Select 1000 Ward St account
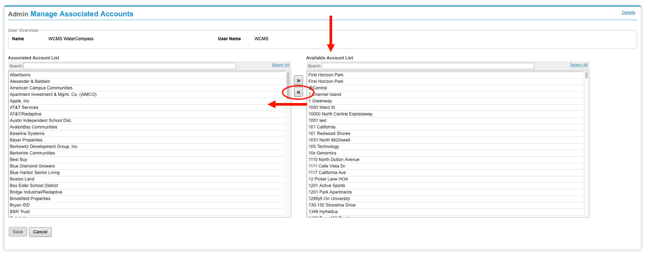The width and height of the screenshot is (645, 253). [x=445, y=107]
